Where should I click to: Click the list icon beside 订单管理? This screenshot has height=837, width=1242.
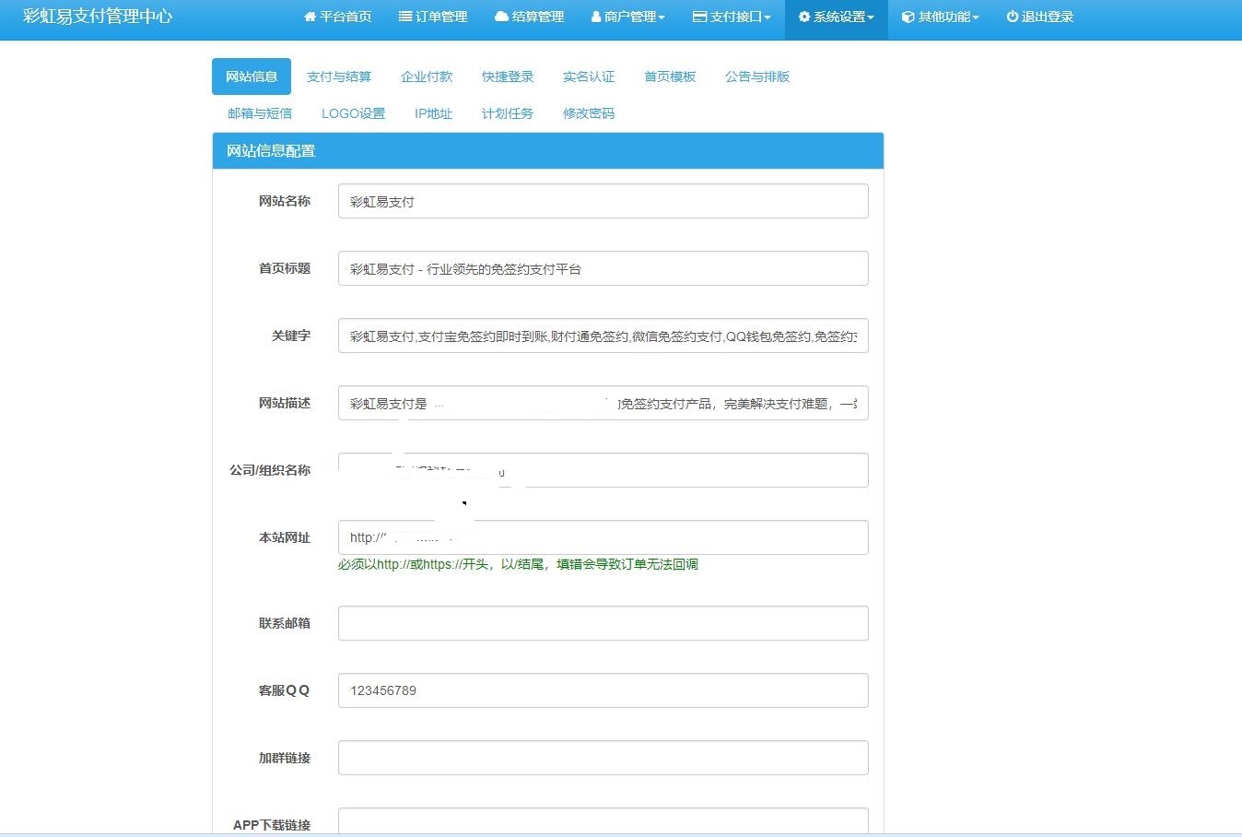[x=405, y=17]
